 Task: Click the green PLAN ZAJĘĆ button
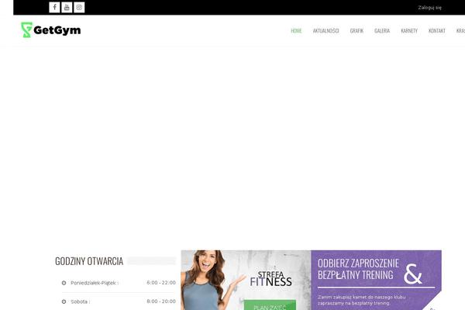tap(270, 305)
